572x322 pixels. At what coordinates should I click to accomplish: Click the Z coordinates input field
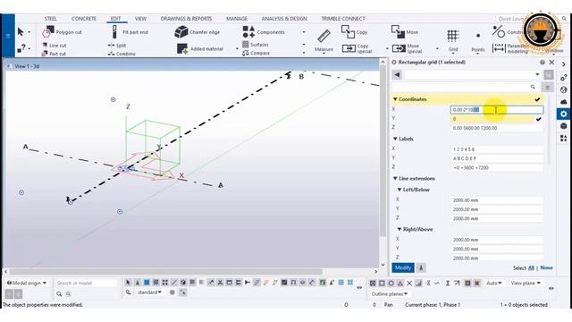(497, 128)
